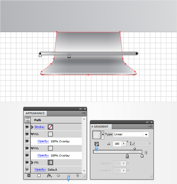Open the gradient swatch preset dropdown arrow
Screen dimensions: 177x184
tap(103, 135)
